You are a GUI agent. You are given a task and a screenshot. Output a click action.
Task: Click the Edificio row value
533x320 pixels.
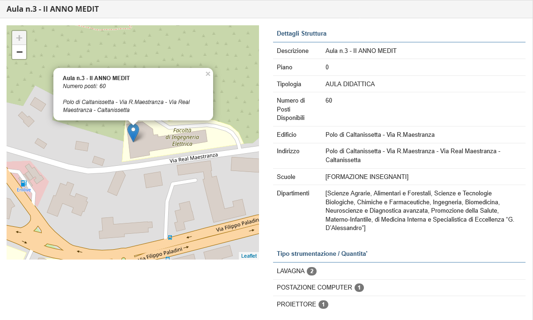click(x=380, y=134)
